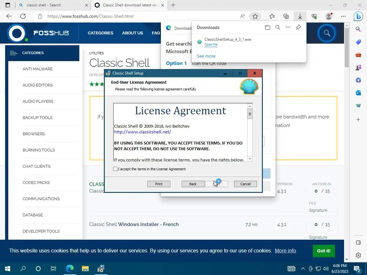Click the Downloads toolbar icon
The height and width of the screenshot is (275, 367).
300,16
